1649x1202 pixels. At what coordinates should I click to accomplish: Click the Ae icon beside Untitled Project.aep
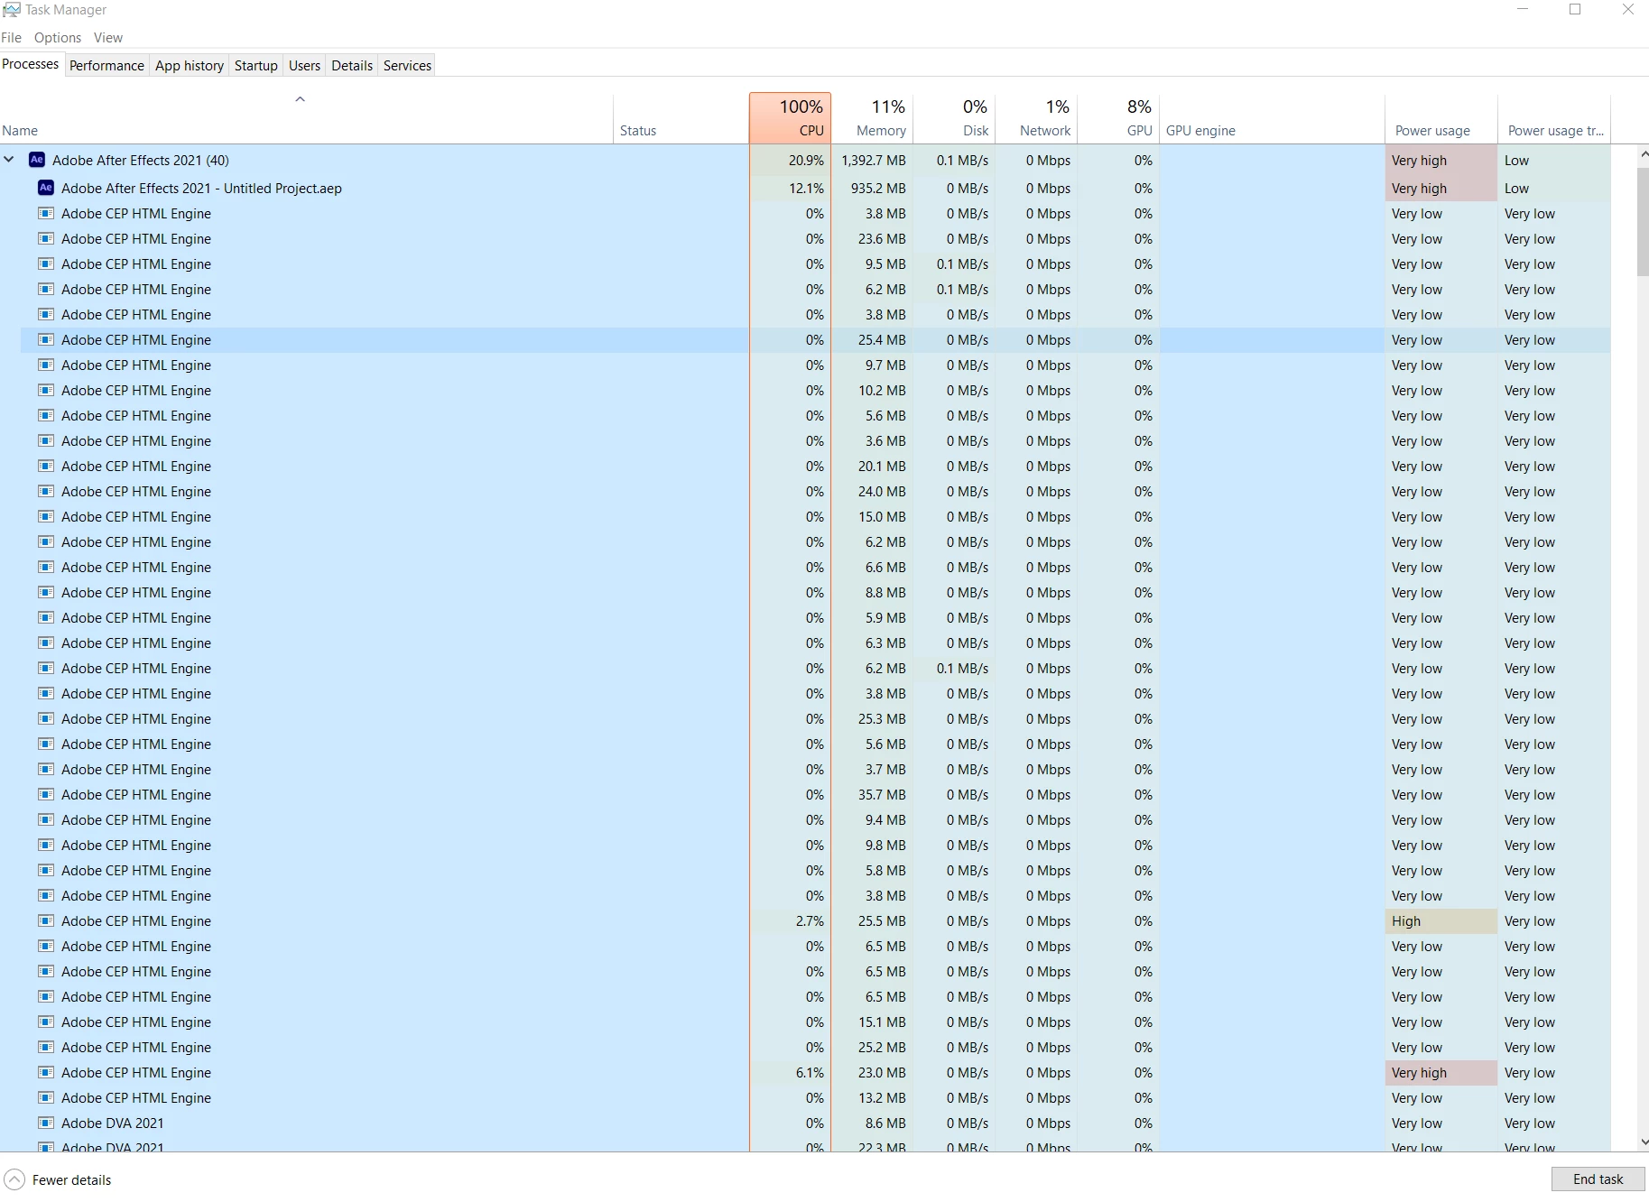[46, 188]
